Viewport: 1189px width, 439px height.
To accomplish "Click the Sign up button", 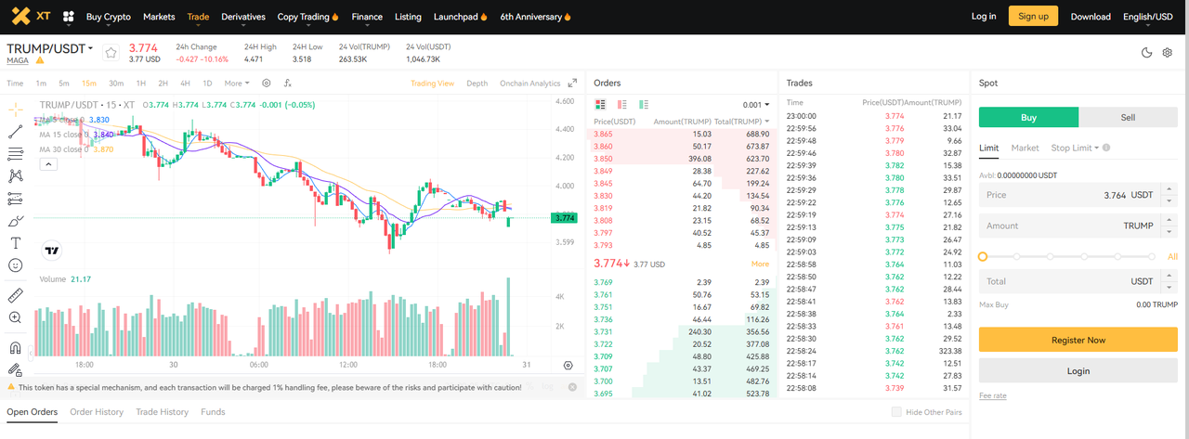I will (x=1033, y=17).
